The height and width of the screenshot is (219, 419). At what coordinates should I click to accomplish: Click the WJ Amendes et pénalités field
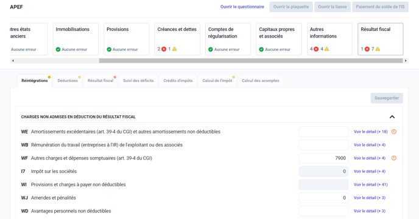coord(323,198)
